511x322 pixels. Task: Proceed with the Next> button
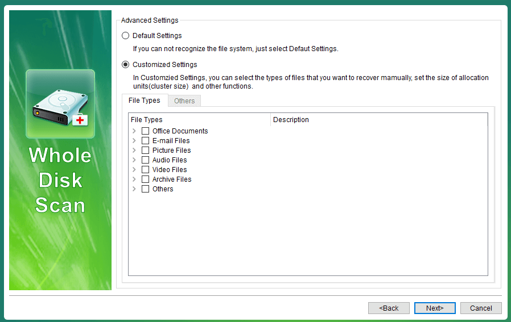click(435, 308)
